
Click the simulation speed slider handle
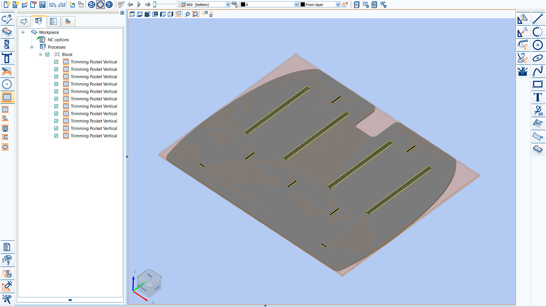[x=154, y=4]
